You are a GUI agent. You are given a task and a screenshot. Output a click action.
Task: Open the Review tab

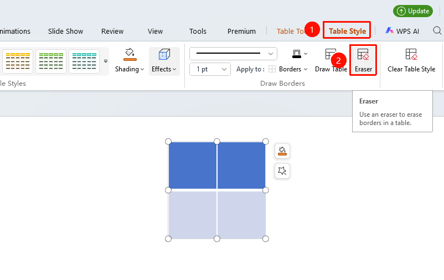pyautogui.click(x=112, y=31)
